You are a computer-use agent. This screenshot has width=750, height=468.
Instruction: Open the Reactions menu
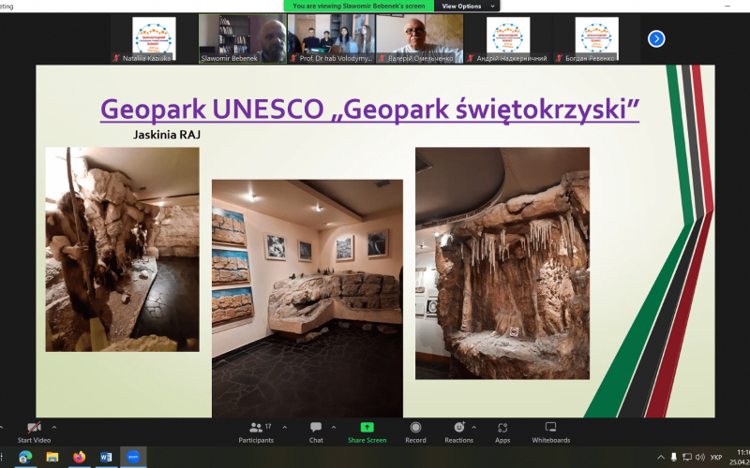pos(459,432)
